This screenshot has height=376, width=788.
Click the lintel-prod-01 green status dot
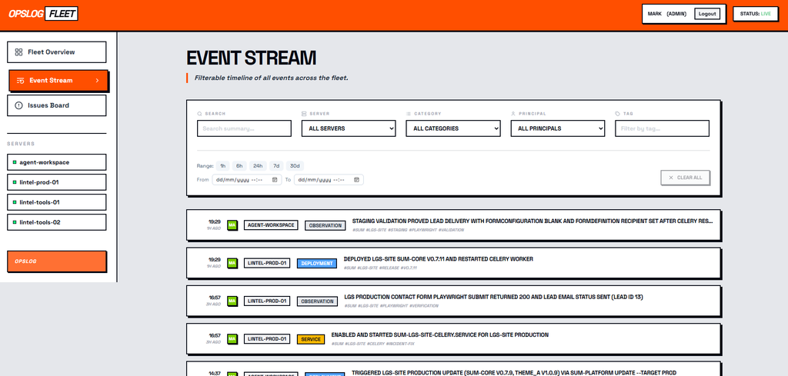15,182
